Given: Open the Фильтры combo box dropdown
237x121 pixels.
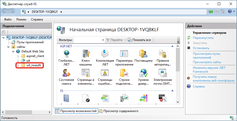Looking at the screenshot, I should (103, 40).
